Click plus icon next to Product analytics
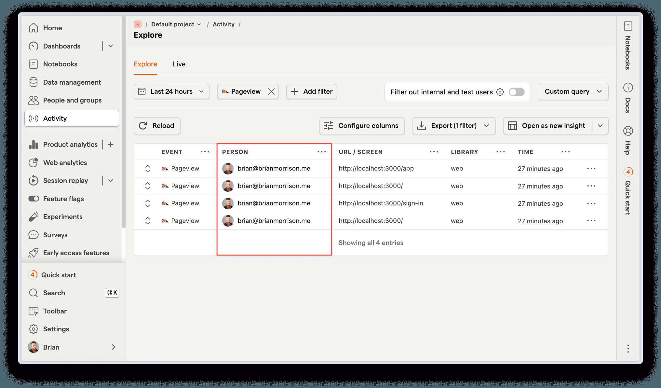 pos(111,145)
